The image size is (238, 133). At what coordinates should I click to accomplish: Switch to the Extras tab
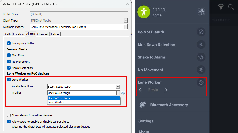point(55,34)
